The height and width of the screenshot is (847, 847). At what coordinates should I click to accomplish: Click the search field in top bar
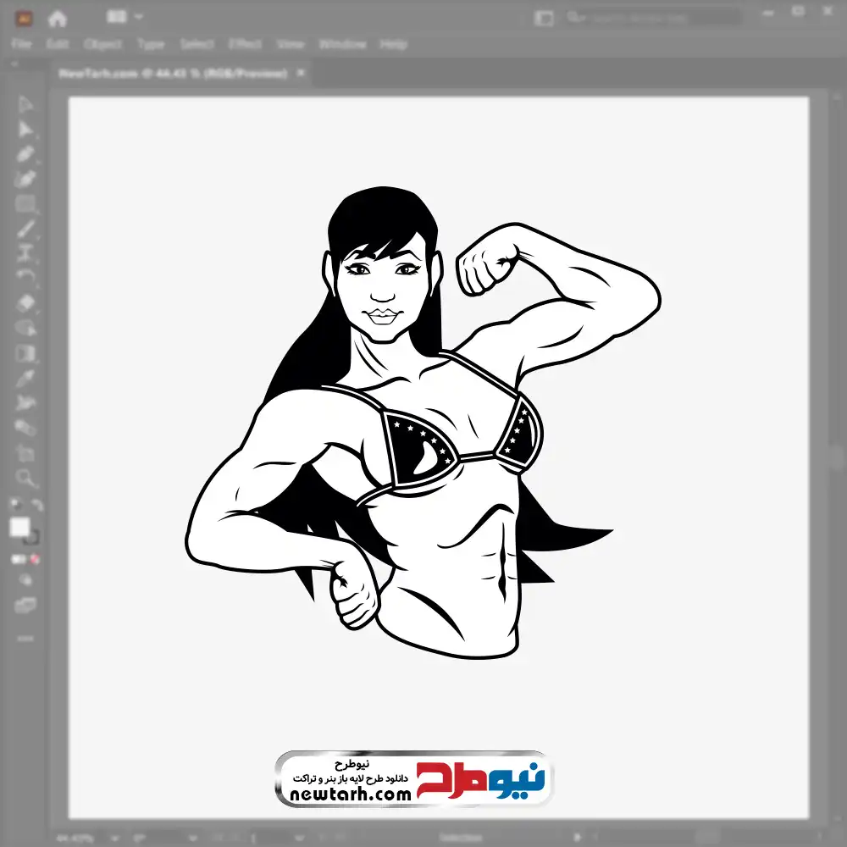coord(652,18)
